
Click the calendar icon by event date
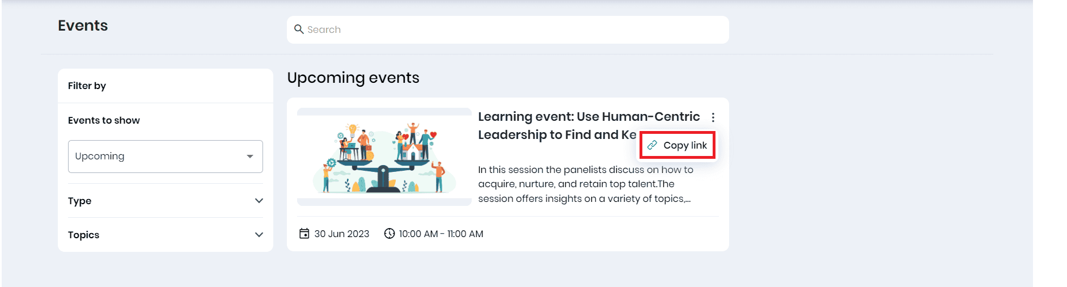tap(304, 234)
